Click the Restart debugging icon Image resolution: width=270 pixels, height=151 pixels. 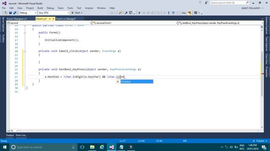152,13
